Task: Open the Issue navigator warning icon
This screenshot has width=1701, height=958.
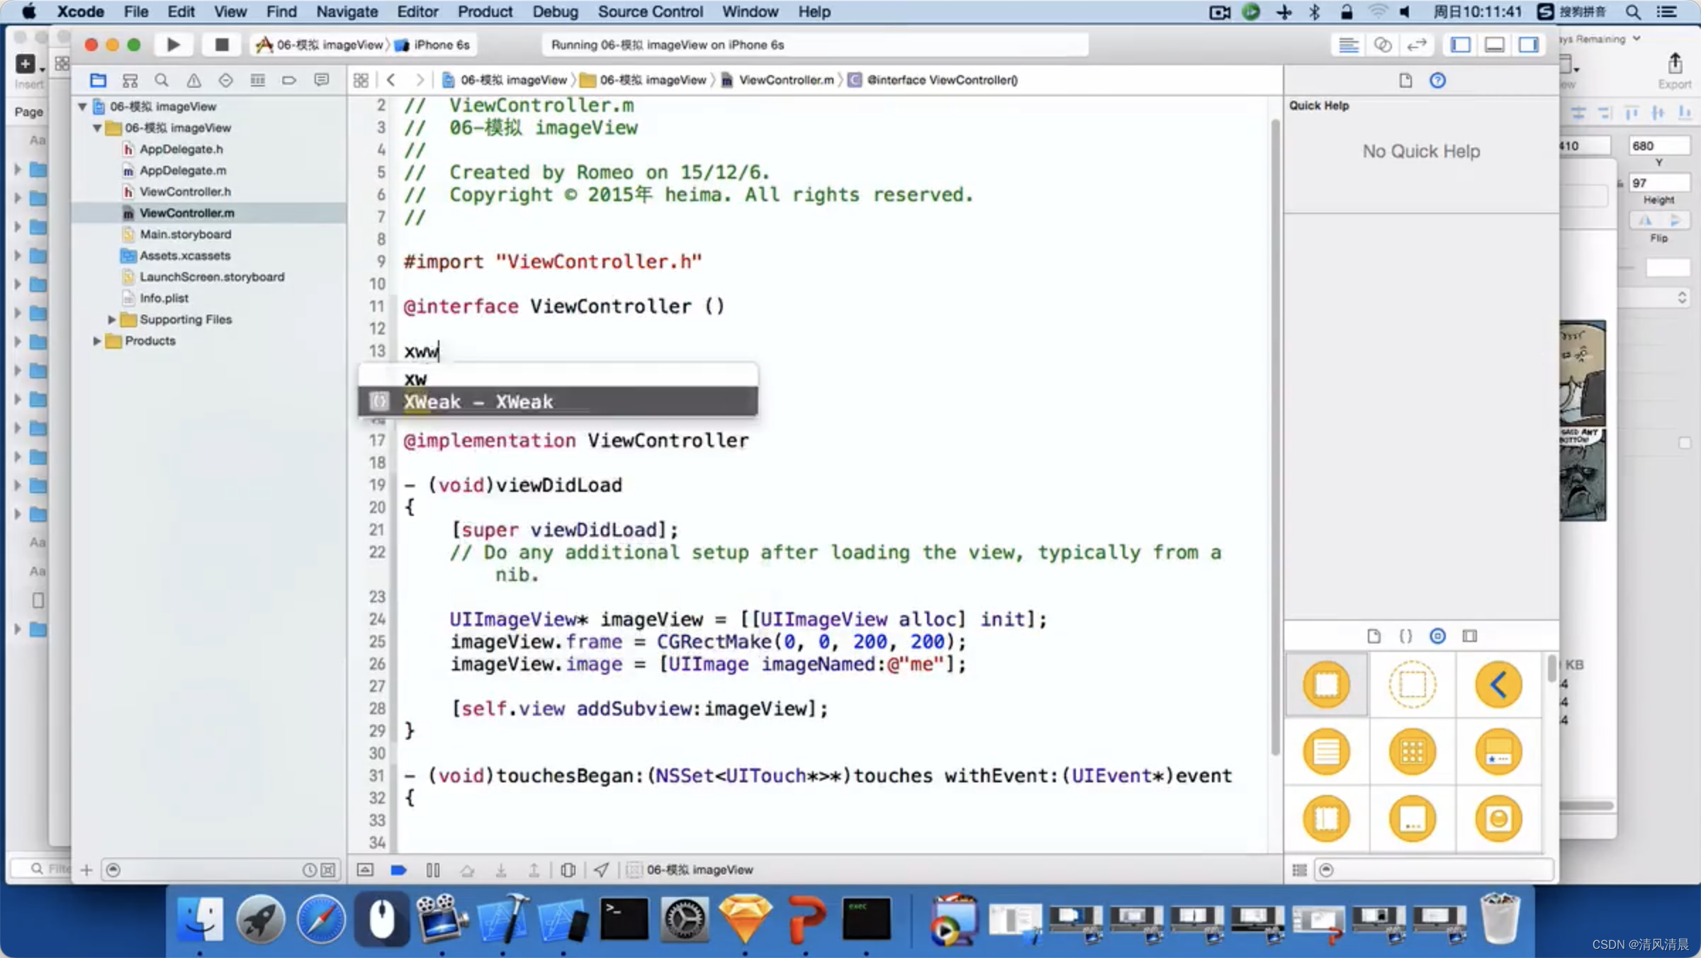Action: 193,80
